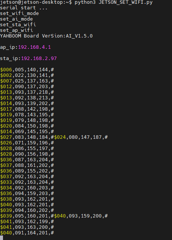Image resolution: width=172 pixels, height=240 pixels.
Task: Select the 'serial start ...' line
Action: pos(24,8)
